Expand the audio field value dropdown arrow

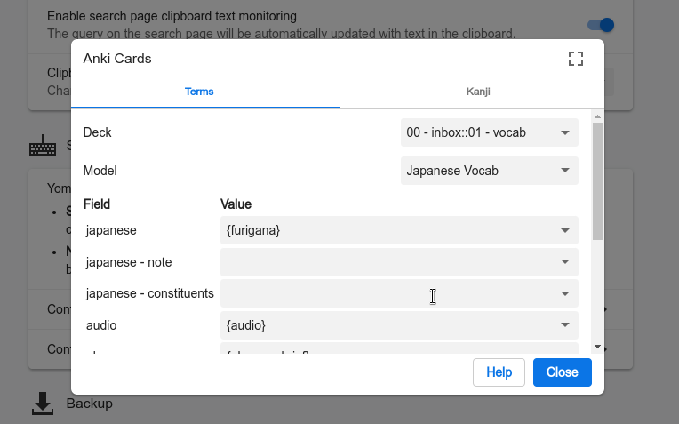click(x=564, y=325)
